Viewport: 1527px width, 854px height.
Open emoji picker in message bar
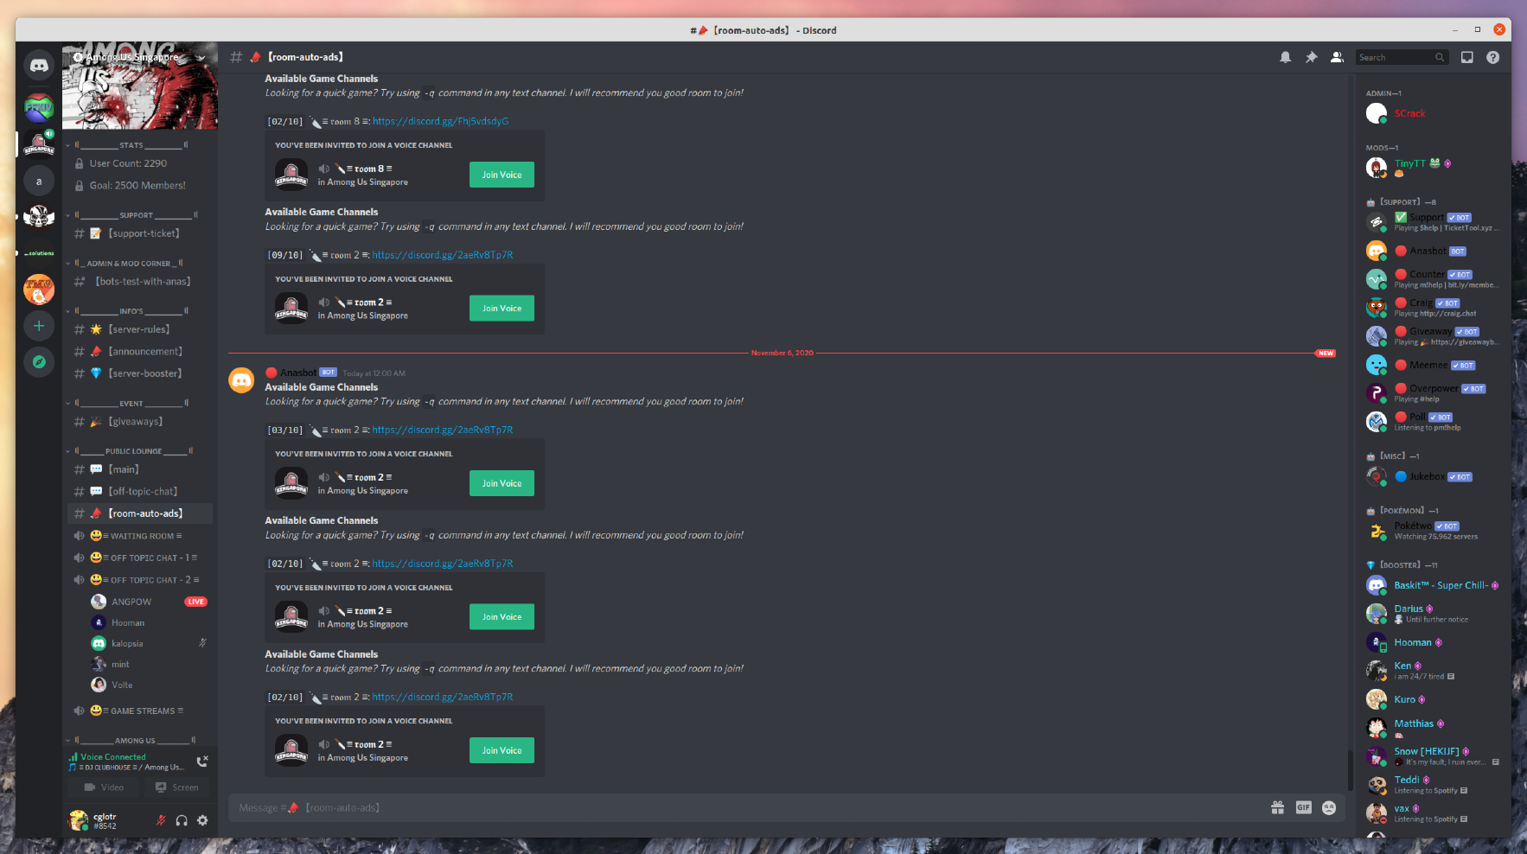pyautogui.click(x=1329, y=807)
